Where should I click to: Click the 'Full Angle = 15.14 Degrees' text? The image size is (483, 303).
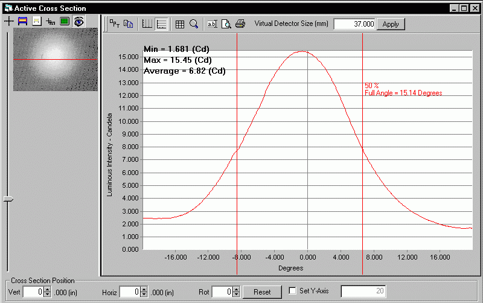pos(403,93)
